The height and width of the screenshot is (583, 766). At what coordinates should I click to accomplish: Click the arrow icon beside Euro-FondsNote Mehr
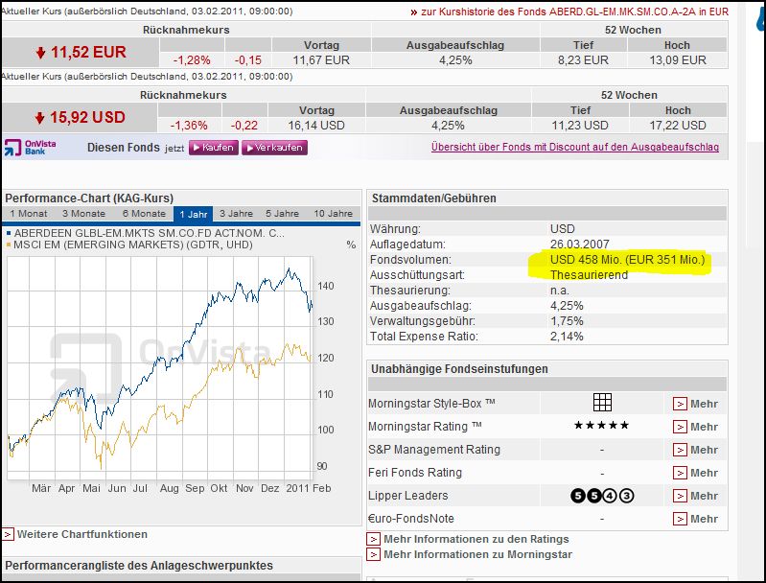point(680,519)
